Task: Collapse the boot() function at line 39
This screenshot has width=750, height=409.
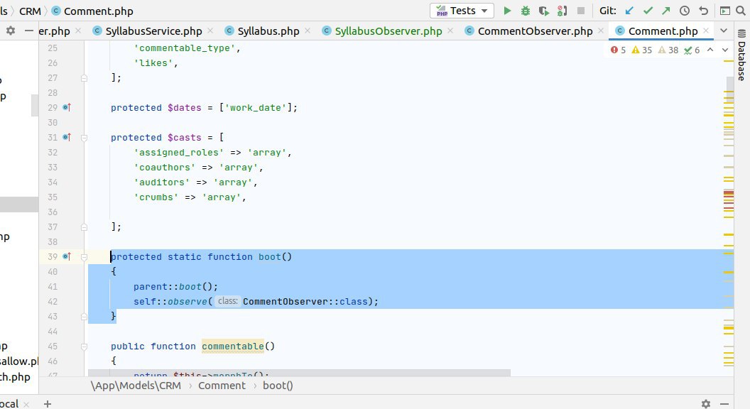Action: pos(84,257)
